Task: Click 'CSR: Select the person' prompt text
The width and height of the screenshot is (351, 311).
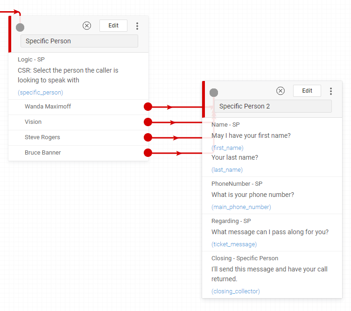Action: [x=68, y=75]
